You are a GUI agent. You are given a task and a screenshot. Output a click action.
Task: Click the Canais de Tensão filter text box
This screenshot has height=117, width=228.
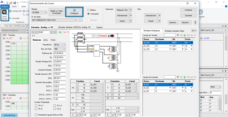click(170, 35)
